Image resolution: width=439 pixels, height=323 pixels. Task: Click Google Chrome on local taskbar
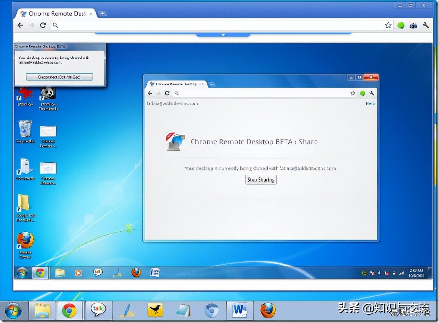tap(69, 310)
